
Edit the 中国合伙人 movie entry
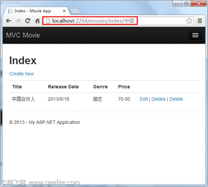click(144, 99)
